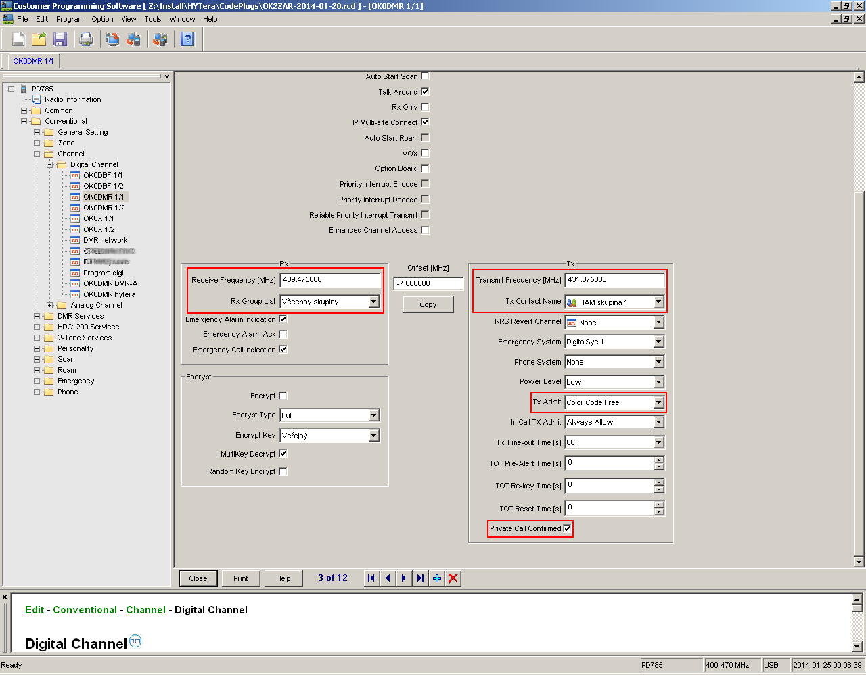Open the Window menu

pos(182,19)
